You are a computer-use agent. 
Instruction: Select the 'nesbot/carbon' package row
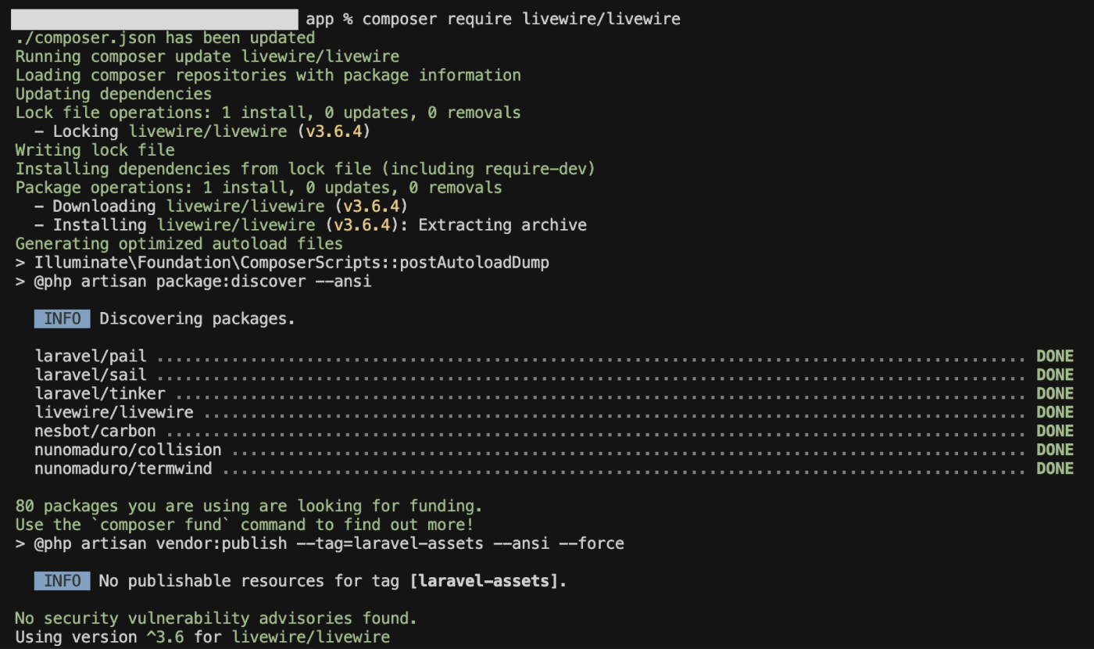point(554,432)
